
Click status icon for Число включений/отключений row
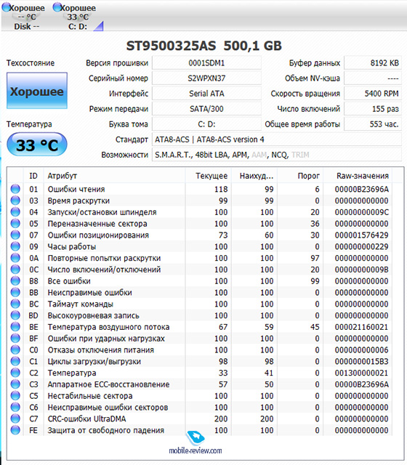click(15, 270)
